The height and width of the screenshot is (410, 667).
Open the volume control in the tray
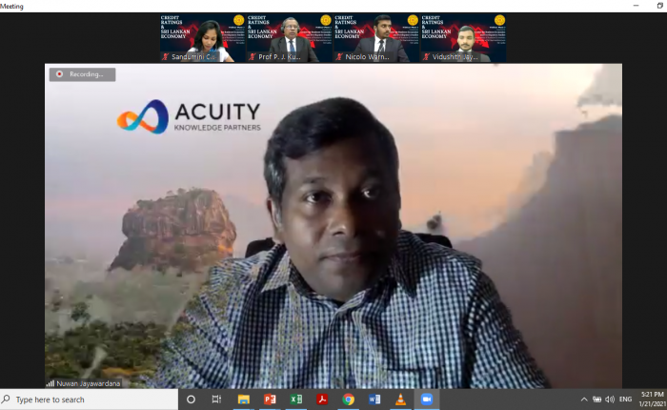point(610,400)
